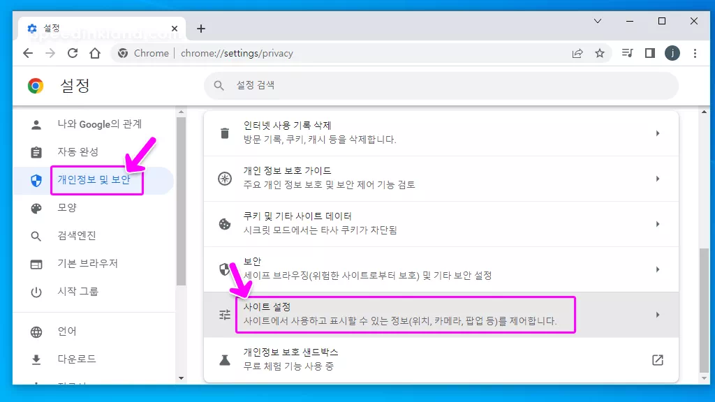
Task: Open a new tab with the plus button
Action: 200,29
